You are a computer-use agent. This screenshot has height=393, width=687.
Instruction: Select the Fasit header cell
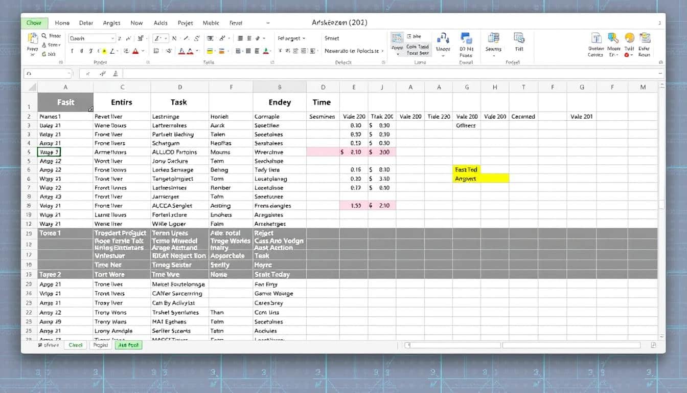65,102
